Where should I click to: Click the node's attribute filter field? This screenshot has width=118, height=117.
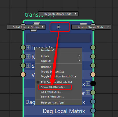point(58,38)
